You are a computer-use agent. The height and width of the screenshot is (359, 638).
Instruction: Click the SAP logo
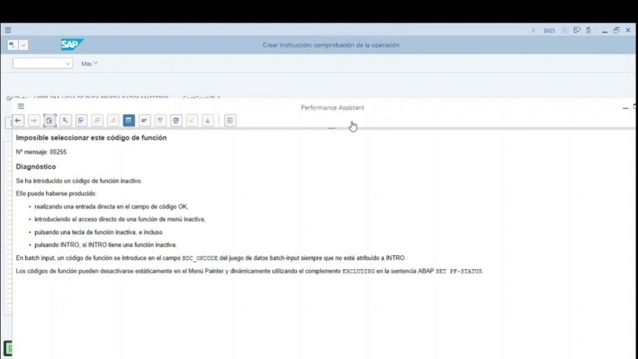pos(72,44)
